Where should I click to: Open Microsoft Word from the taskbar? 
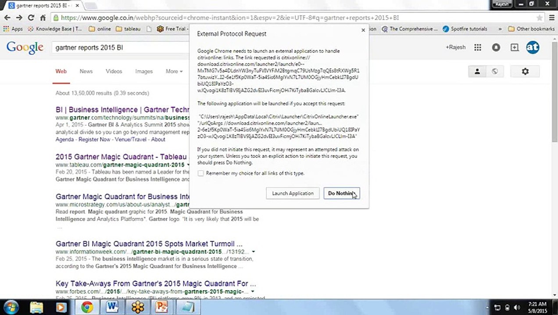(x=112, y=308)
